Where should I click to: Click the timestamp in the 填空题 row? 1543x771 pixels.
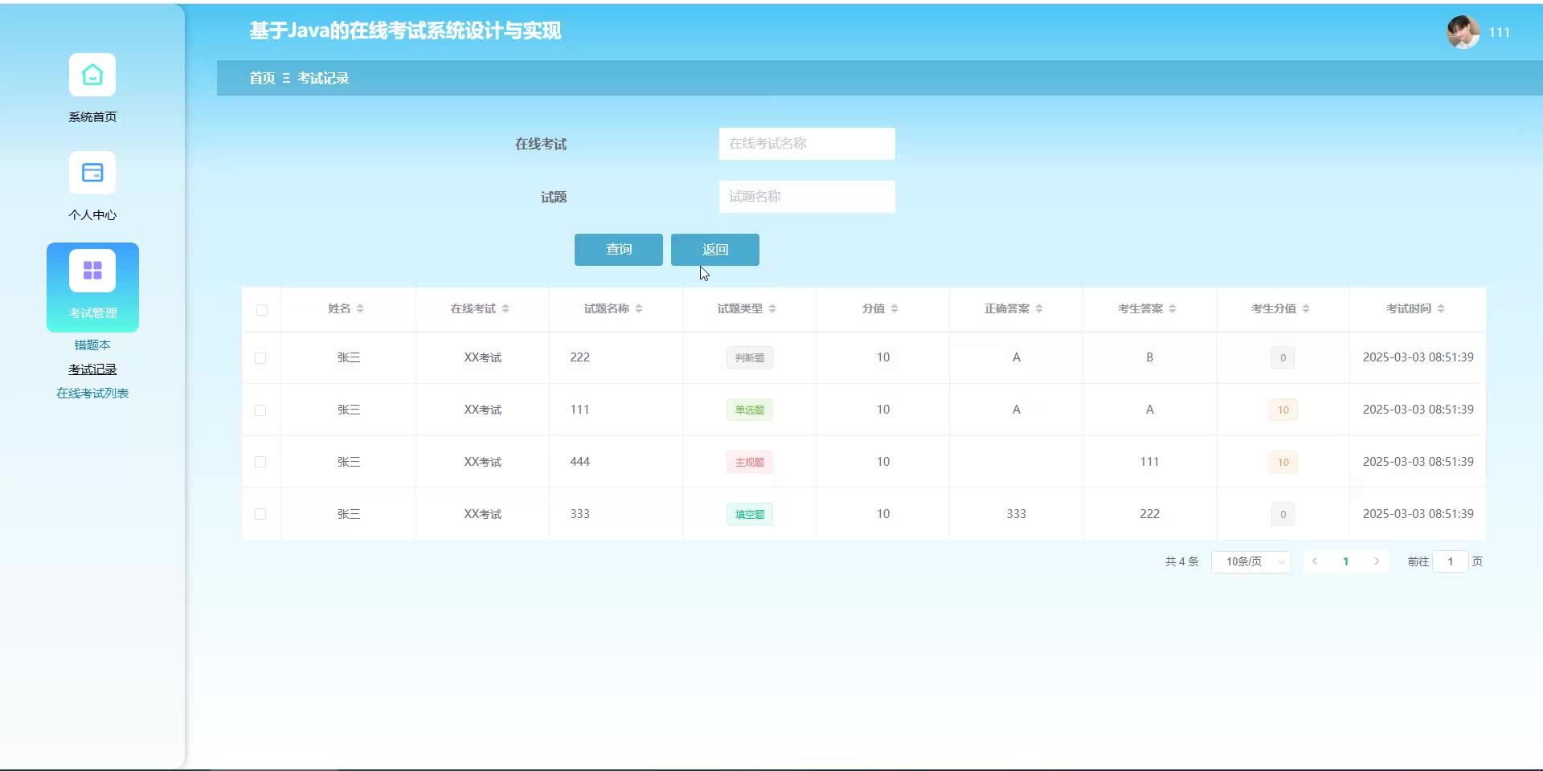(x=1418, y=514)
